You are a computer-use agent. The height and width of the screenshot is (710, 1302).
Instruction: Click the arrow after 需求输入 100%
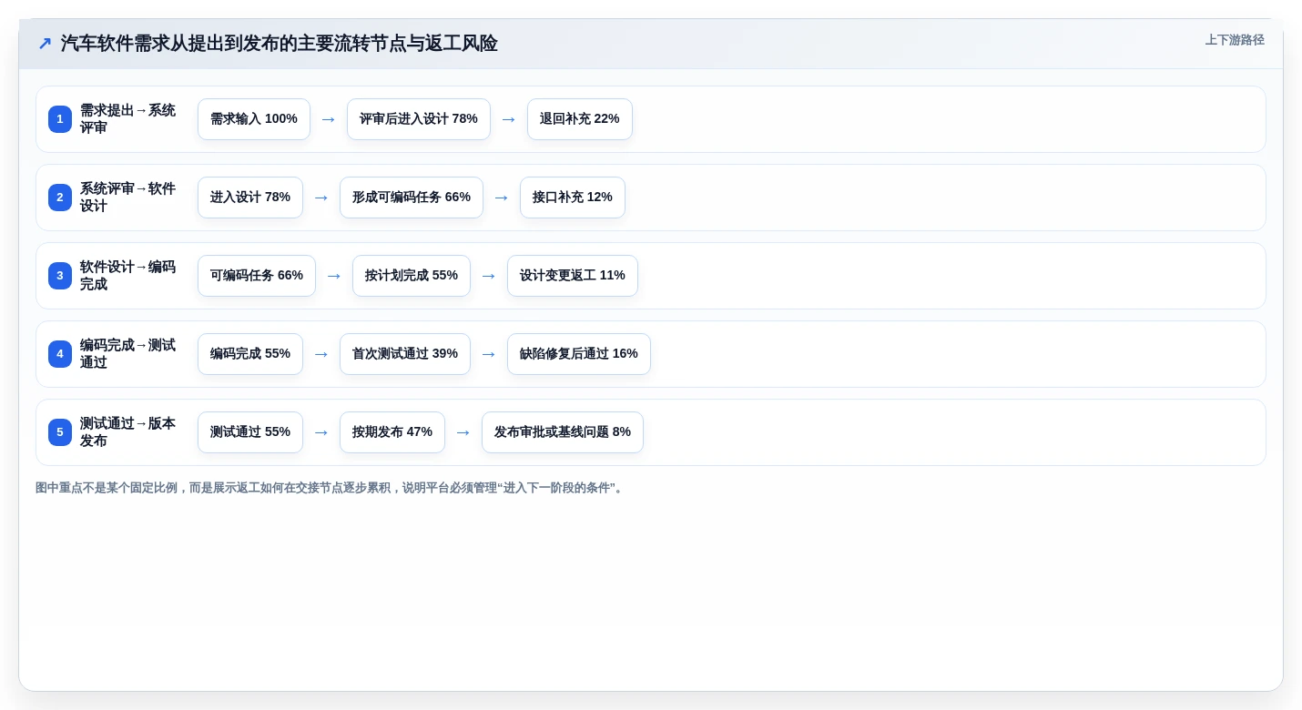[329, 119]
